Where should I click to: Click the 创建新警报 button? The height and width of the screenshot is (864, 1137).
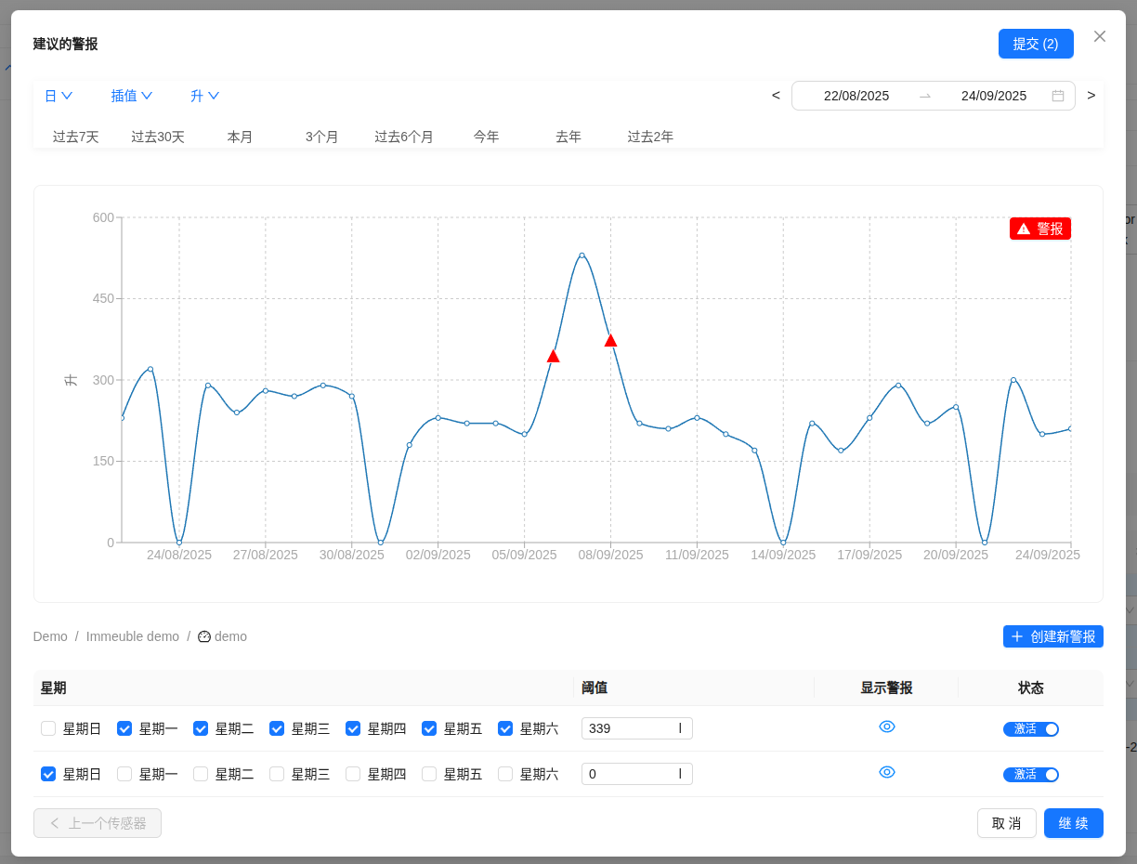coord(1052,636)
